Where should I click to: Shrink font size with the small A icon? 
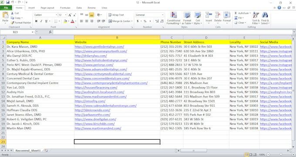click(74, 15)
